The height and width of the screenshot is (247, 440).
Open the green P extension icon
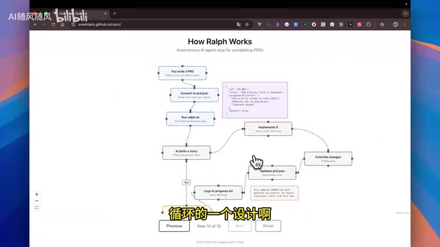pos(305,25)
